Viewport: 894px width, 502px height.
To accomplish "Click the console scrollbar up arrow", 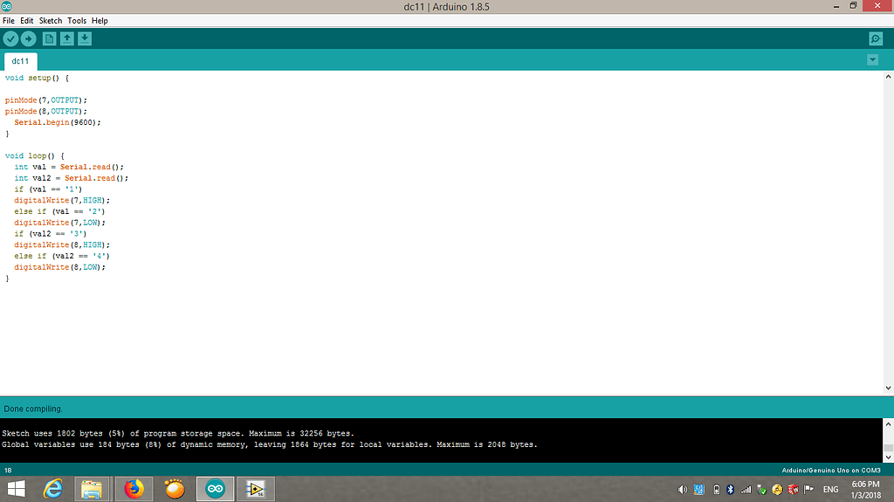I will click(888, 424).
